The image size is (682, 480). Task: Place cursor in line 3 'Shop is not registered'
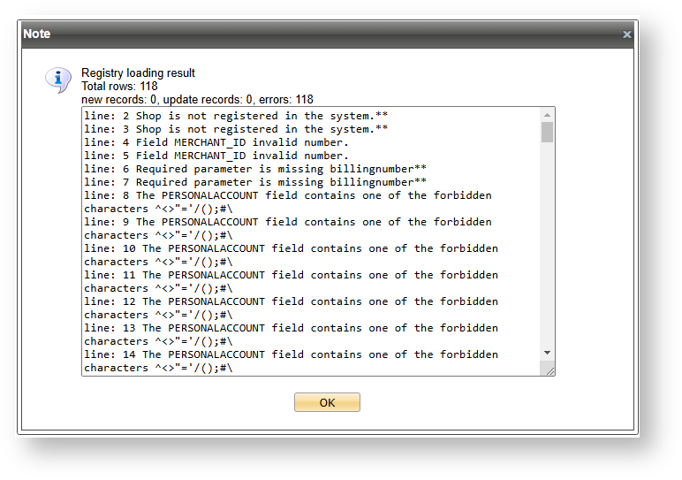coord(236,129)
